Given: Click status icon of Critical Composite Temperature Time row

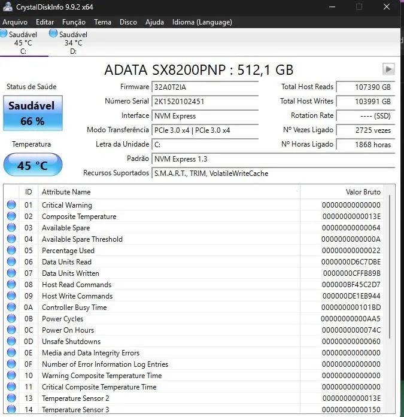Looking at the screenshot, I should click(x=11, y=386).
